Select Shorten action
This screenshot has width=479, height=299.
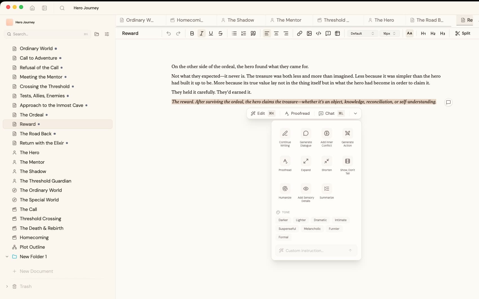327,164
